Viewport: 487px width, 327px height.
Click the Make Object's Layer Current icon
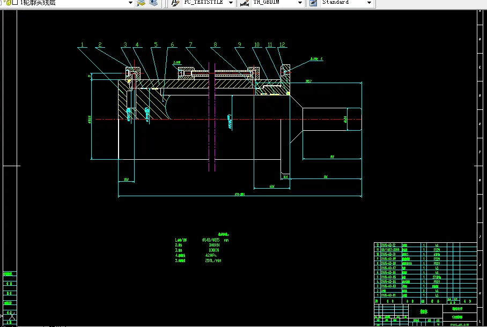pos(141,3)
